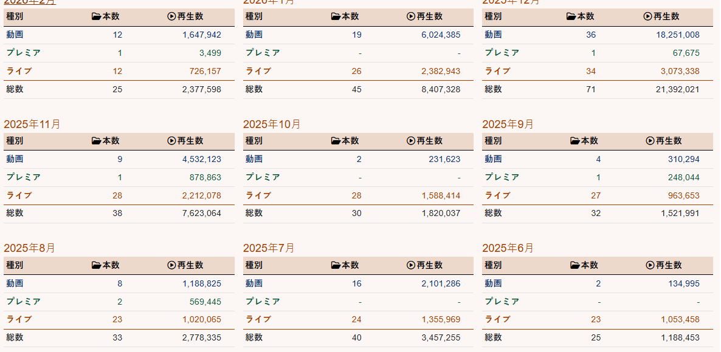Click the video views value 310,294
Screen dimensions: 721x352
pos(684,159)
